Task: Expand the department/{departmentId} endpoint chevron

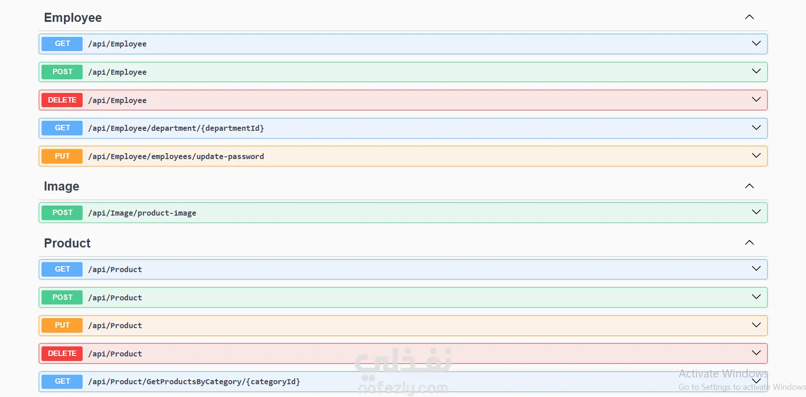Action: [756, 128]
